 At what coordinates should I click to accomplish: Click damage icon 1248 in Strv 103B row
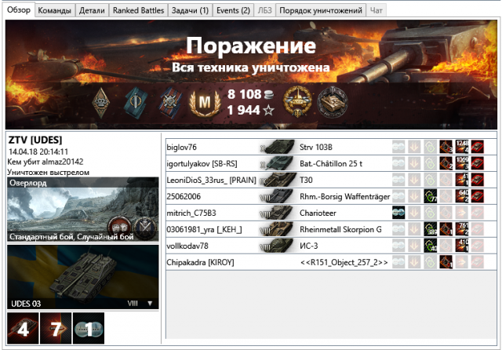pos(461,147)
